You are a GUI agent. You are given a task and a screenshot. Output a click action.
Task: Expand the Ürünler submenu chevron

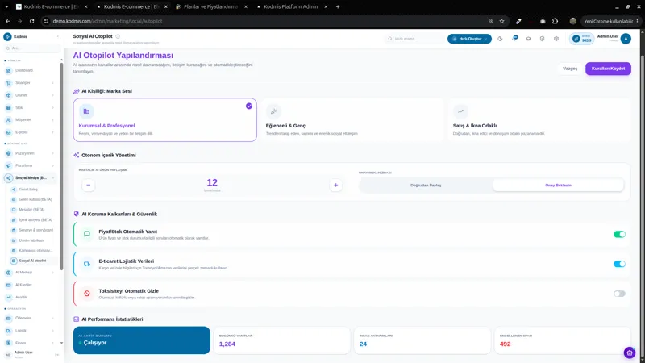53,95
